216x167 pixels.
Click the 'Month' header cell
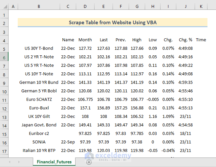point(85,40)
